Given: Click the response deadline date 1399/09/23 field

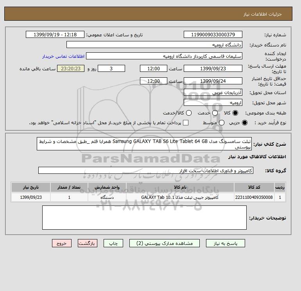Looking at the screenshot, I should point(213,68).
